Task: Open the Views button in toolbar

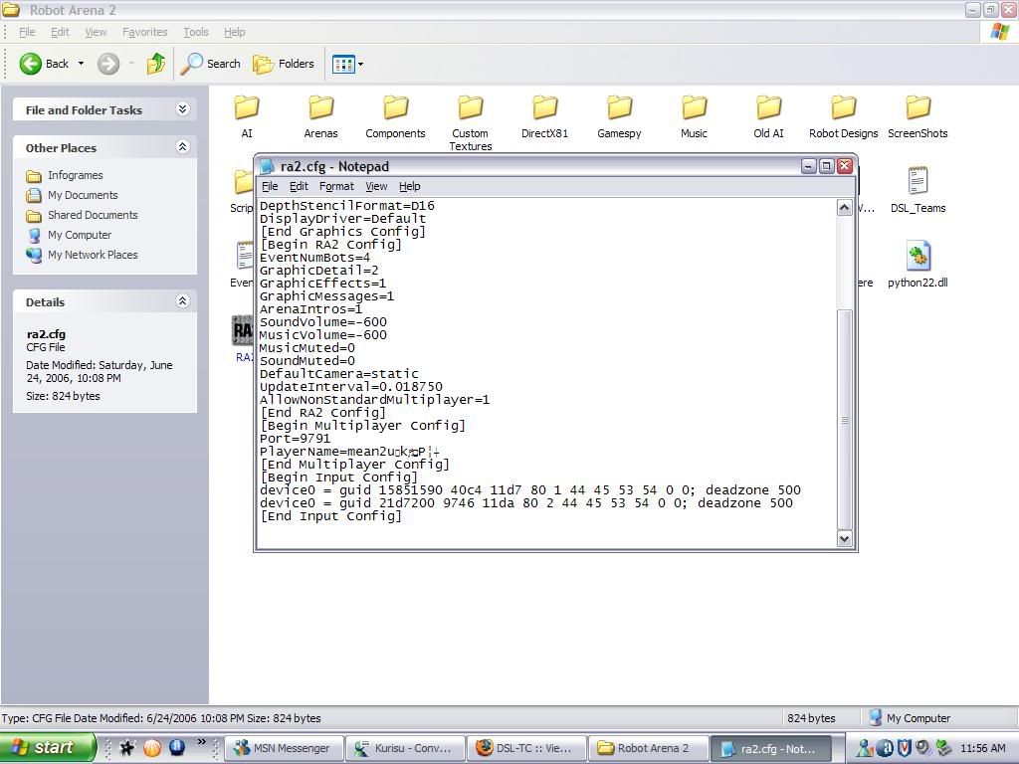Action: 343,64
